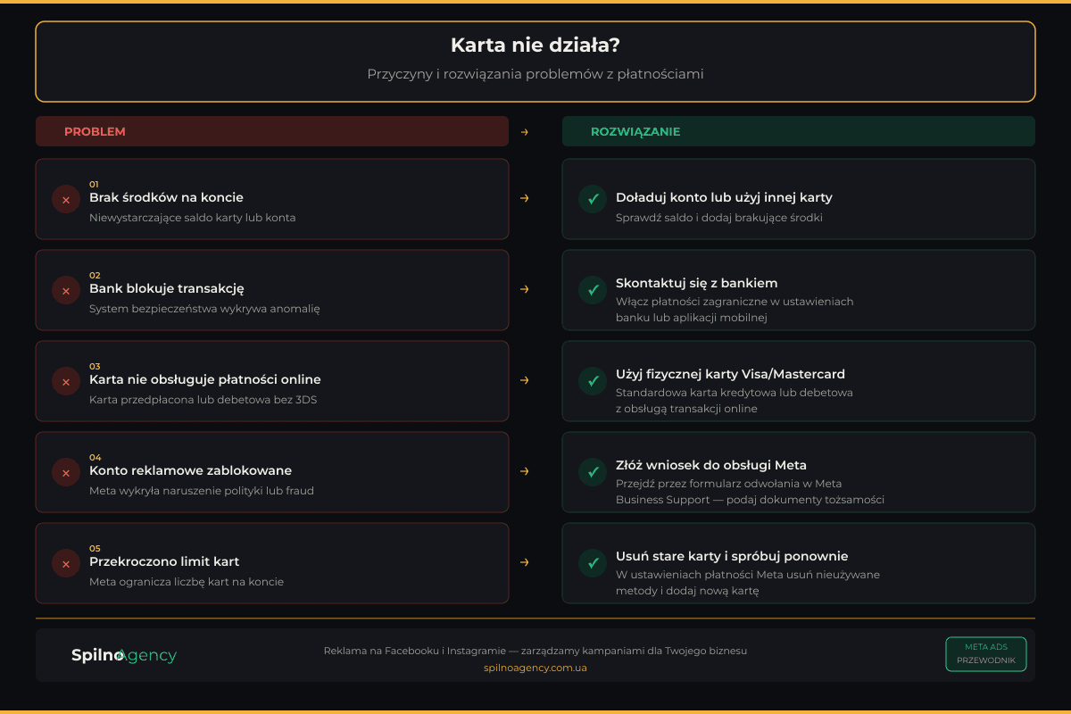Screen dimensions: 1071x714
Task: Click title Karta nie obsługuje płatności online
Action: point(205,379)
